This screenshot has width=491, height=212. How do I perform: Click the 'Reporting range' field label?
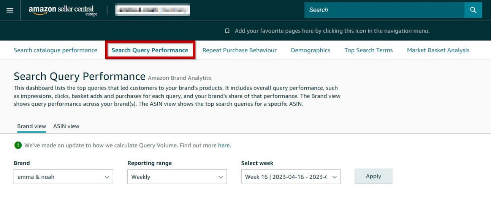149,163
